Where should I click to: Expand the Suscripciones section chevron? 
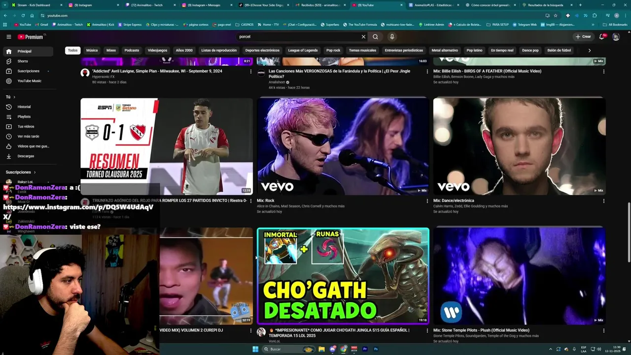[x=35, y=172]
